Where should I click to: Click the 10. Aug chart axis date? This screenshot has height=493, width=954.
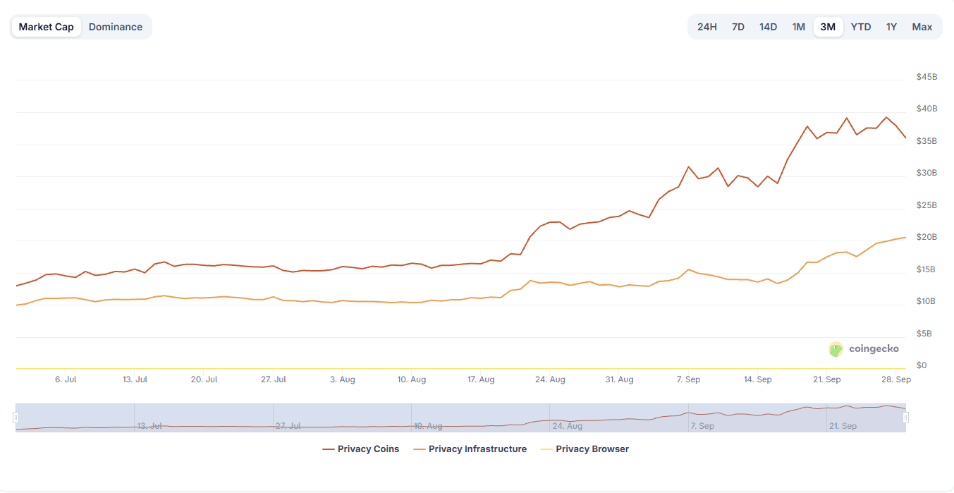point(412,379)
